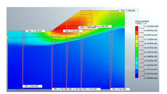Pick the orange 5.9% legend swatch

137,37
